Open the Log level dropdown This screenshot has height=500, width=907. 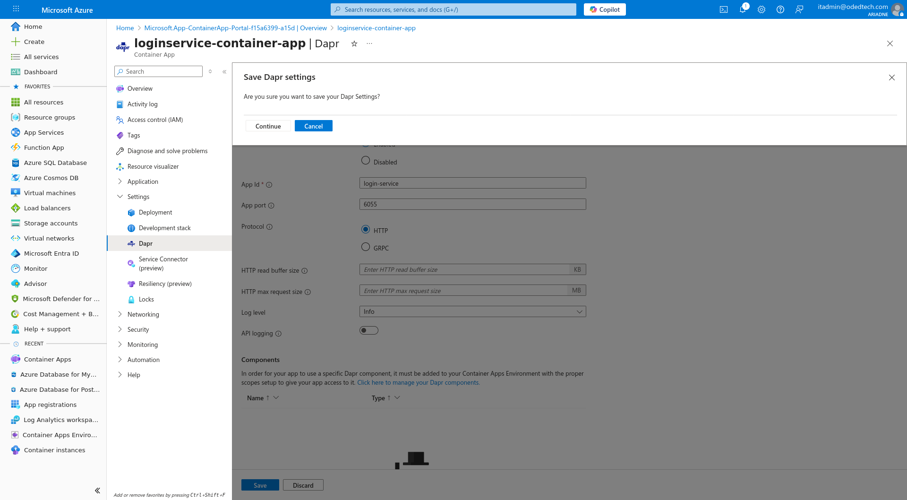coord(472,311)
